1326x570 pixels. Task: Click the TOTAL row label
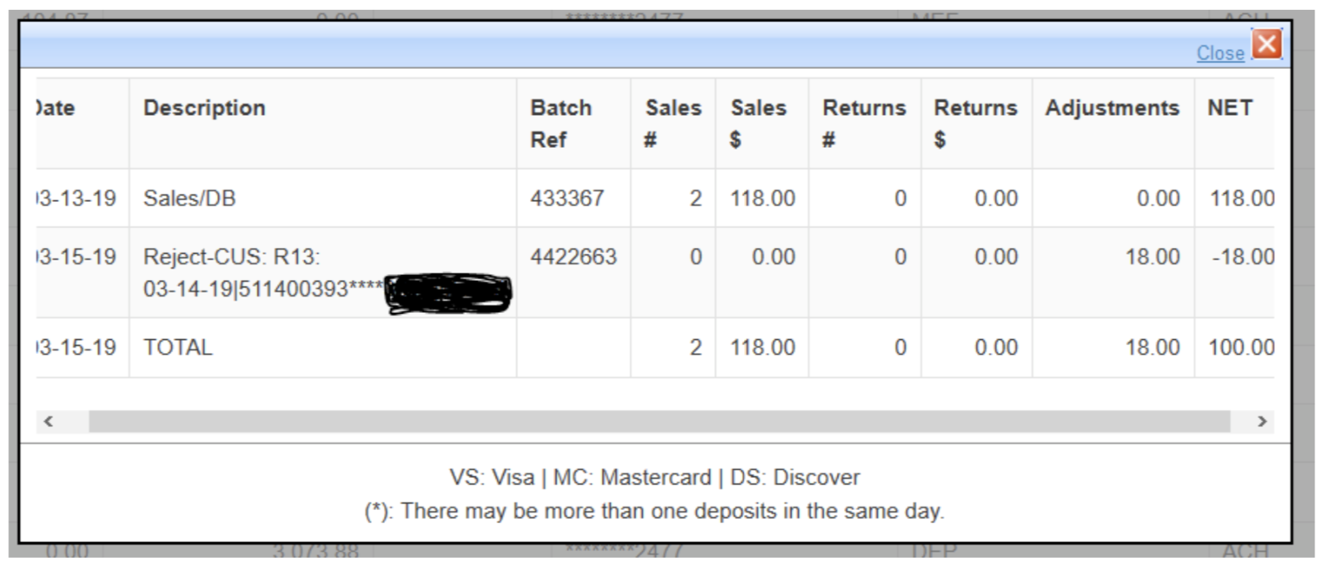[178, 347]
